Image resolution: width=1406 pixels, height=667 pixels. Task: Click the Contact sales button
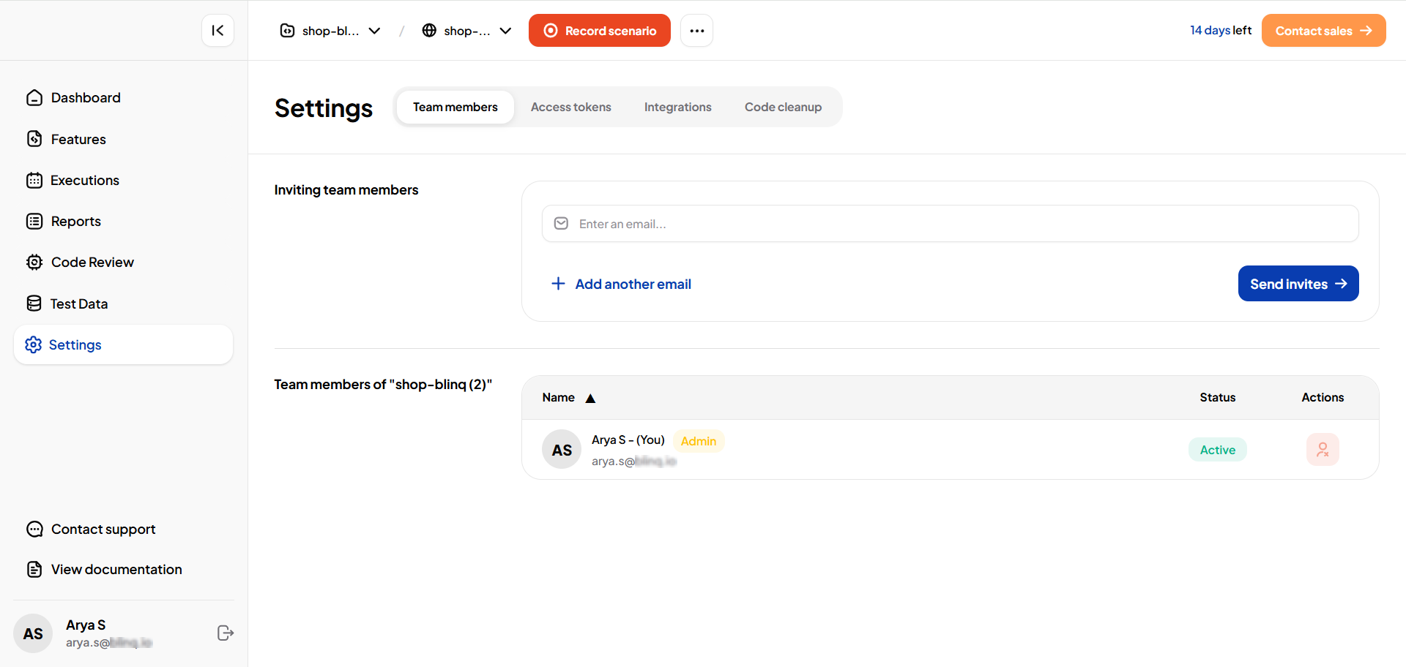(1323, 31)
